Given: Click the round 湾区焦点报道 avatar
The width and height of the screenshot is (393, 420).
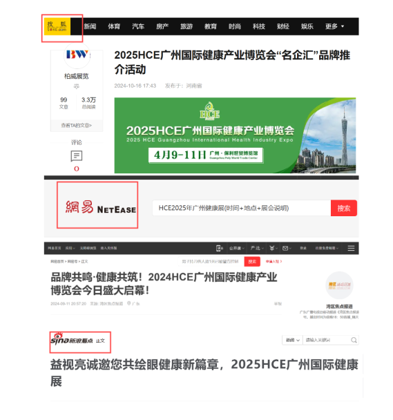Looking at the screenshot, I should [x=339, y=285].
